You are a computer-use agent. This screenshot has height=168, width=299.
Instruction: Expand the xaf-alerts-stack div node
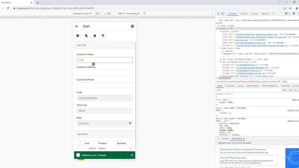pos(221,59)
